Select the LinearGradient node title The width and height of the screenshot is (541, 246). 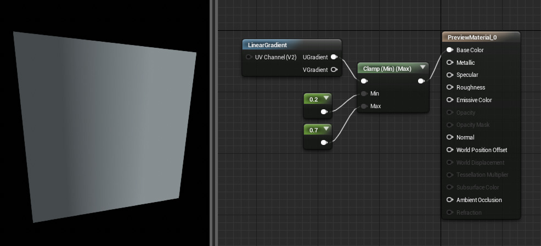point(268,45)
